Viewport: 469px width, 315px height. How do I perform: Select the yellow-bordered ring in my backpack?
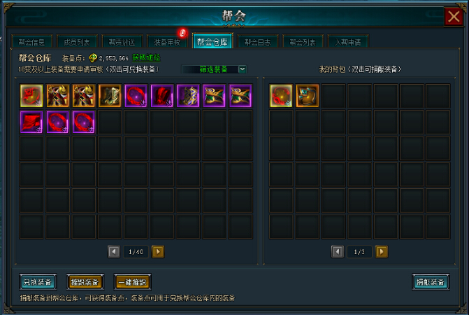[x=281, y=95]
